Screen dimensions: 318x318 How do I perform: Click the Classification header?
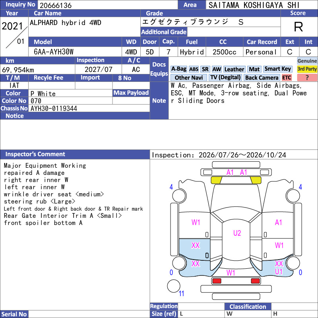coord(248,306)
